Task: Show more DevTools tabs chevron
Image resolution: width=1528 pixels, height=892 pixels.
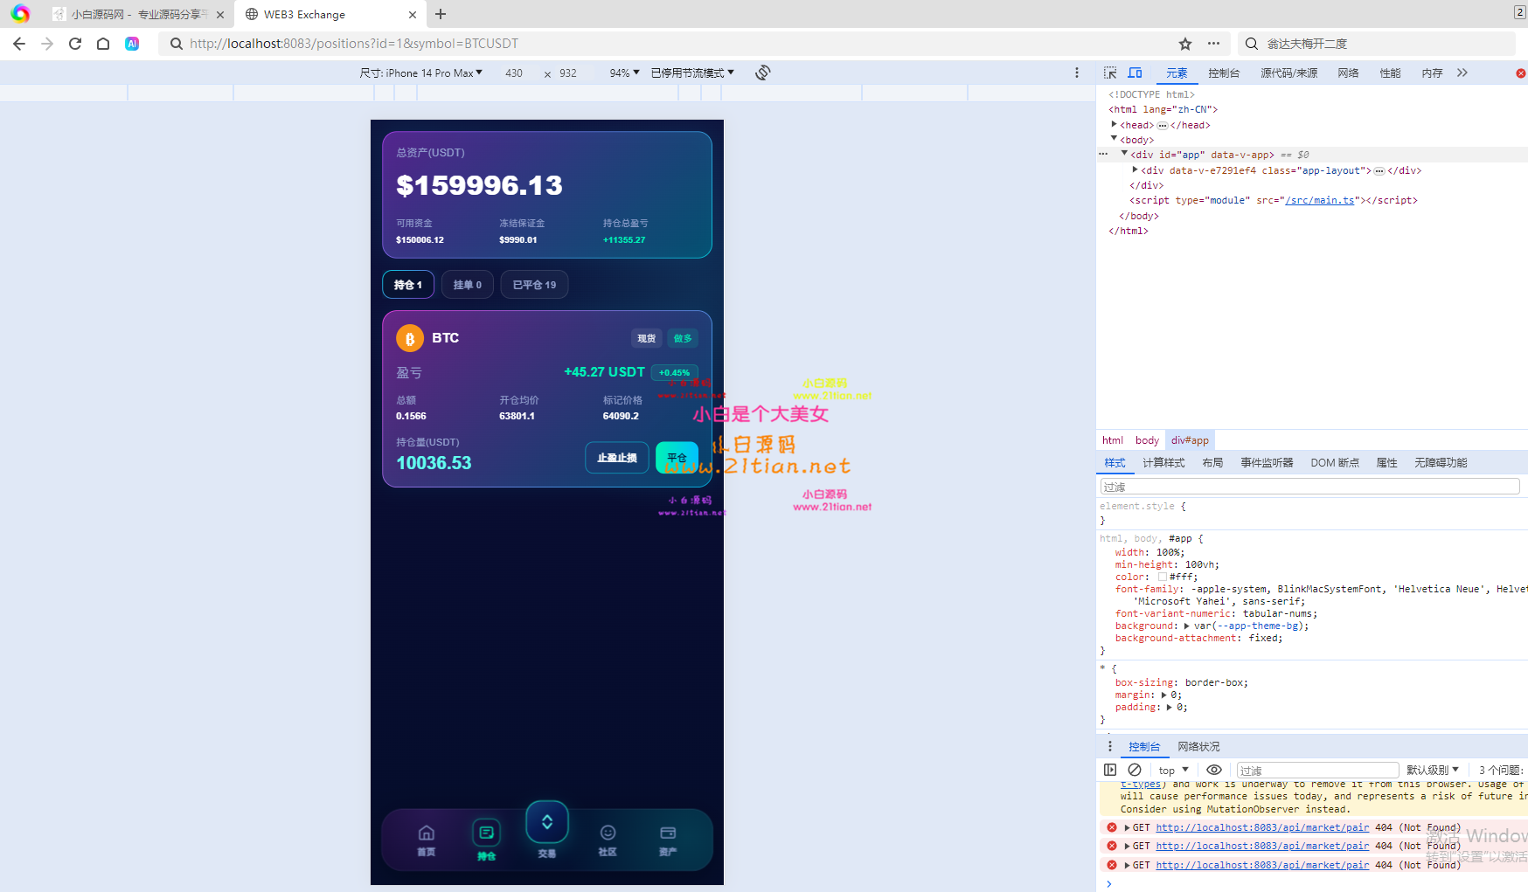Action: (1462, 73)
